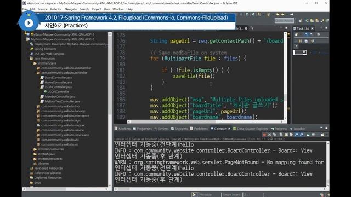Viewport: 351px width, 197px height.
Task: Click the video play button overlay
Action: tap(29, 23)
